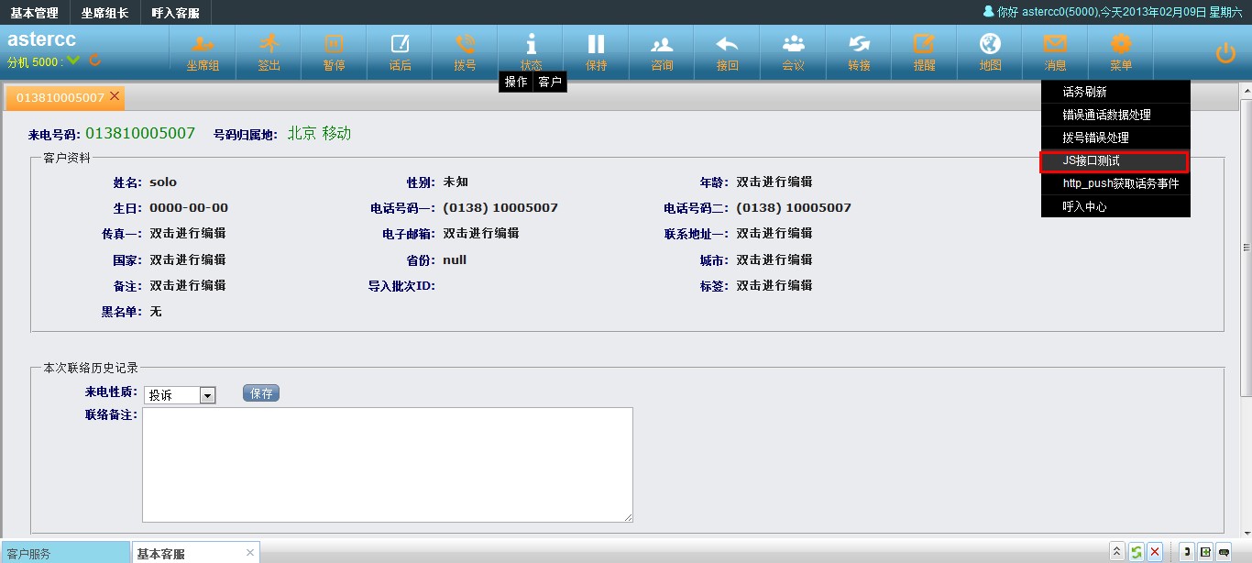Click inside the 联络备注 text area
This screenshot has height=563, width=1252.
point(387,464)
